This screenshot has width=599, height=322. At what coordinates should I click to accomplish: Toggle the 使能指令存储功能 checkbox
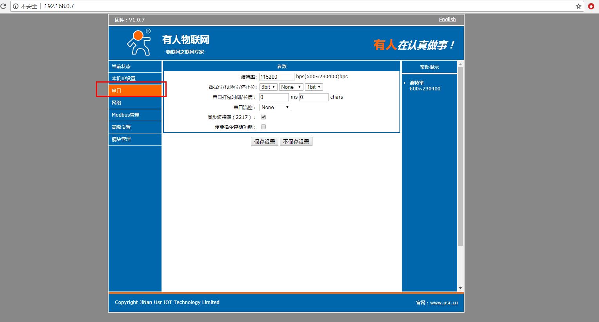pos(263,127)
